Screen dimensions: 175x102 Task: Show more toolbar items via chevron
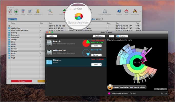[x=140, y=11]
